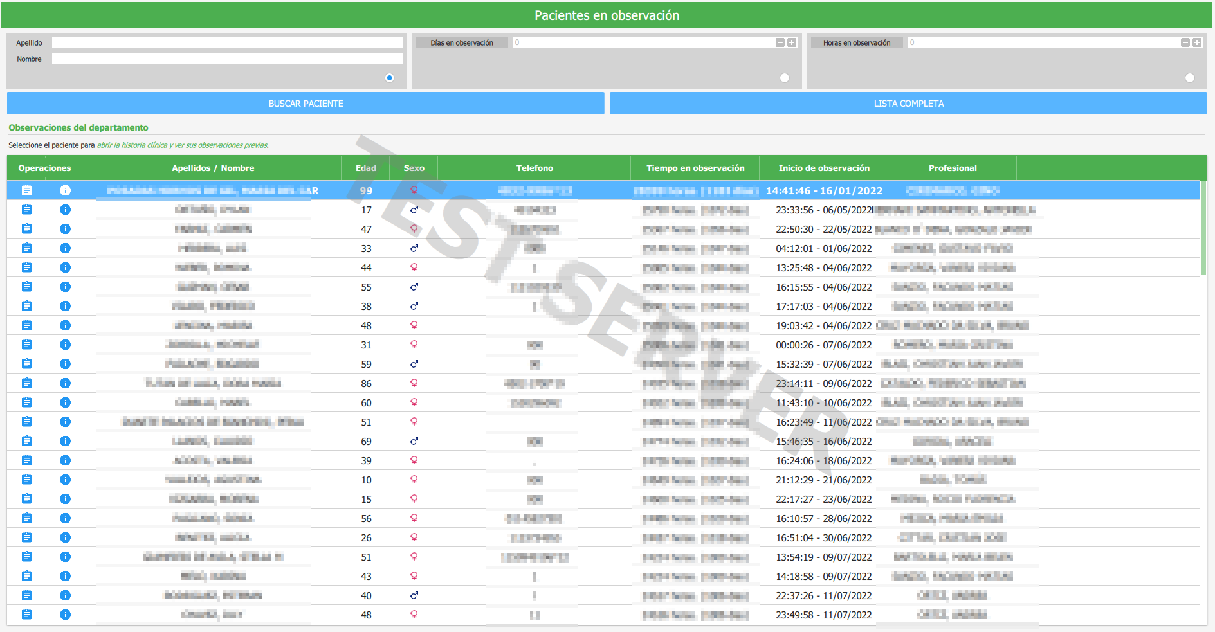
Task: Select the name search radio button
Action: click(x=389, y=78)
